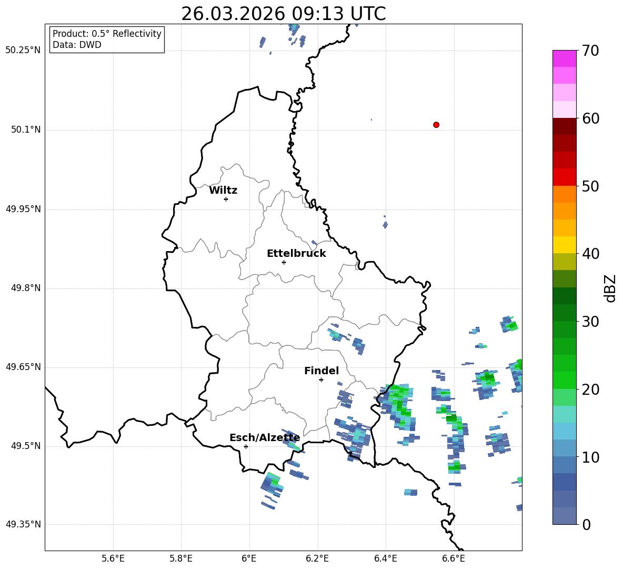The width and height of the screenshot is (623, 569).
Task: Click the 49.95°N latitude label
Action: (23, 209)
